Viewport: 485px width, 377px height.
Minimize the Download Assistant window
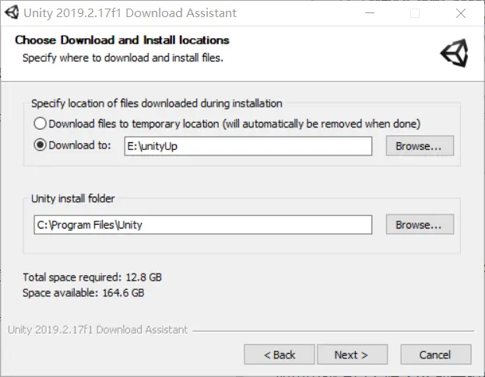[x=370, y=13]
